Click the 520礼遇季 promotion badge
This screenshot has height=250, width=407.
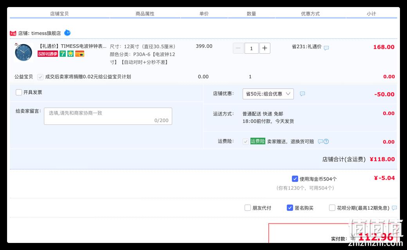pyautogui.click(x=48, y=54)
